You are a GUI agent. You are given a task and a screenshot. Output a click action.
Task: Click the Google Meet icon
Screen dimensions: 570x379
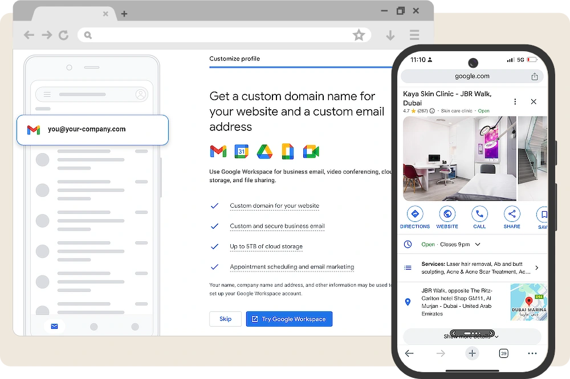pyautogui.click(x=311, y=152)
